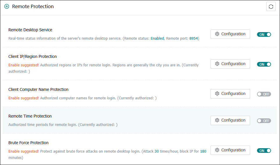Click Enable suggested in the Client Computer Name Protection row
Screen dimensions: 280x165
coord(24,98)
